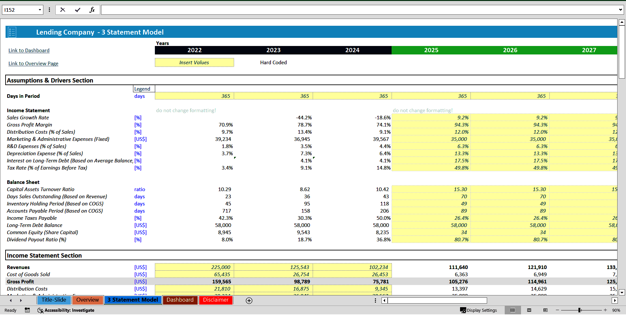Screen dimensions: 626x315
Task: Click the tab bar splitter dots
Action: coord(375,300)
